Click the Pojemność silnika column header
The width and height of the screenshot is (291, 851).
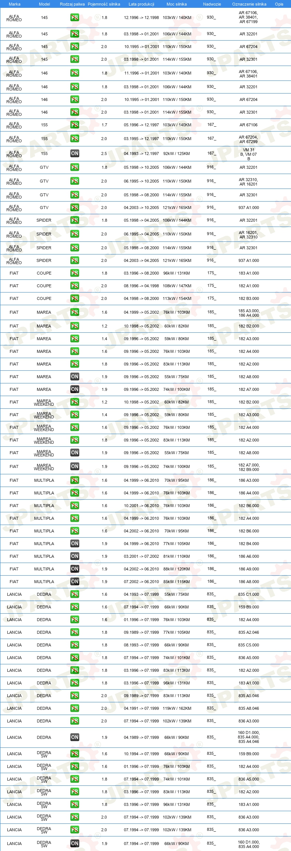pyautogui.click(x=104, y=4)
